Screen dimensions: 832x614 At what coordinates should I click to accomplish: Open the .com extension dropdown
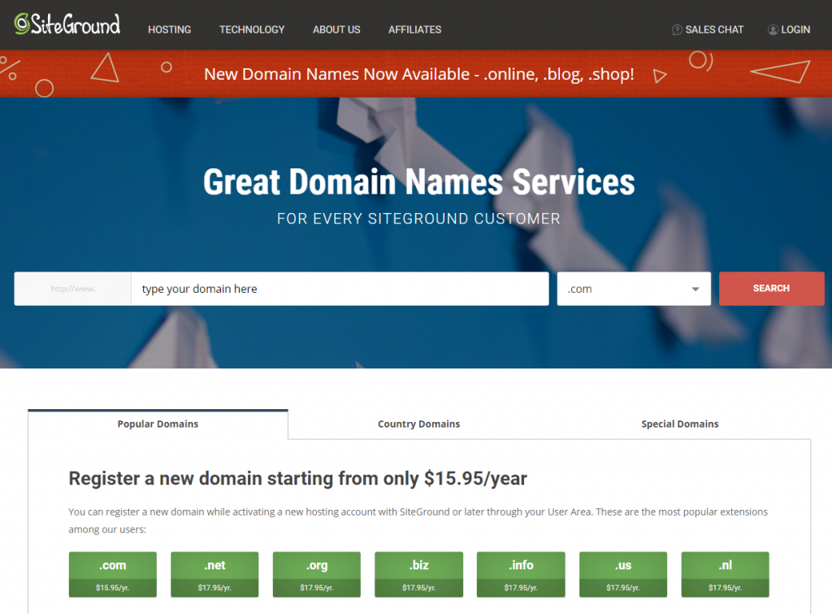[634, 289]
